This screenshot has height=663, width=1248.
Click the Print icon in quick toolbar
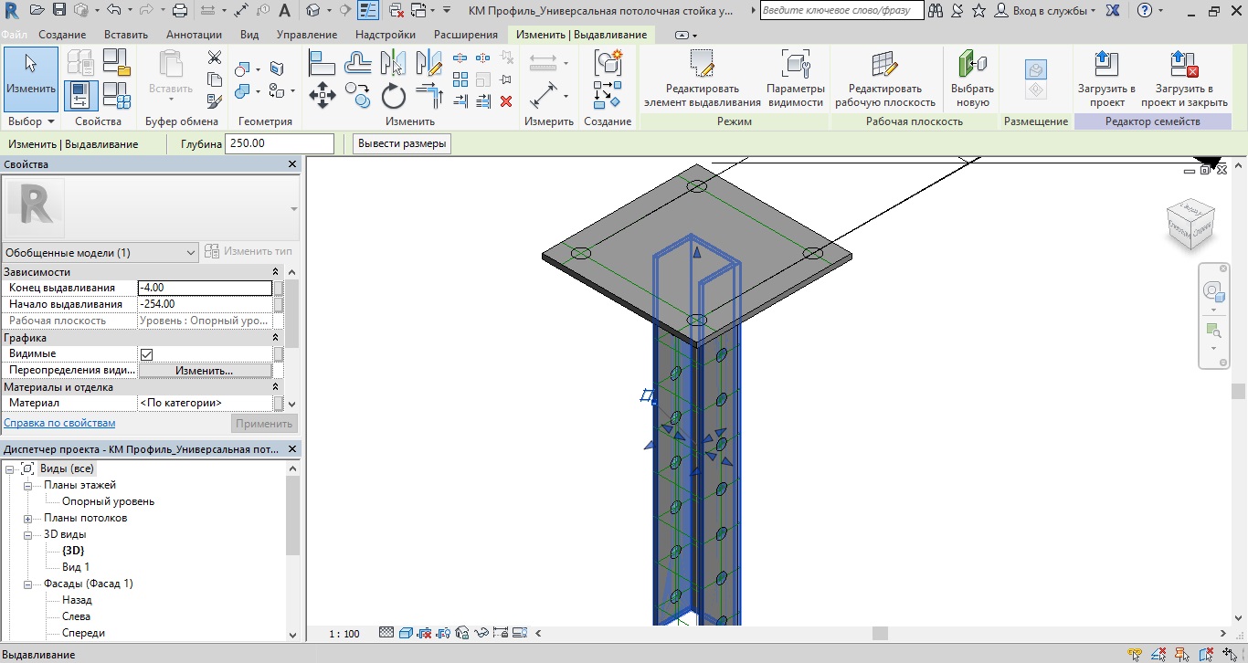coord(180,11)
